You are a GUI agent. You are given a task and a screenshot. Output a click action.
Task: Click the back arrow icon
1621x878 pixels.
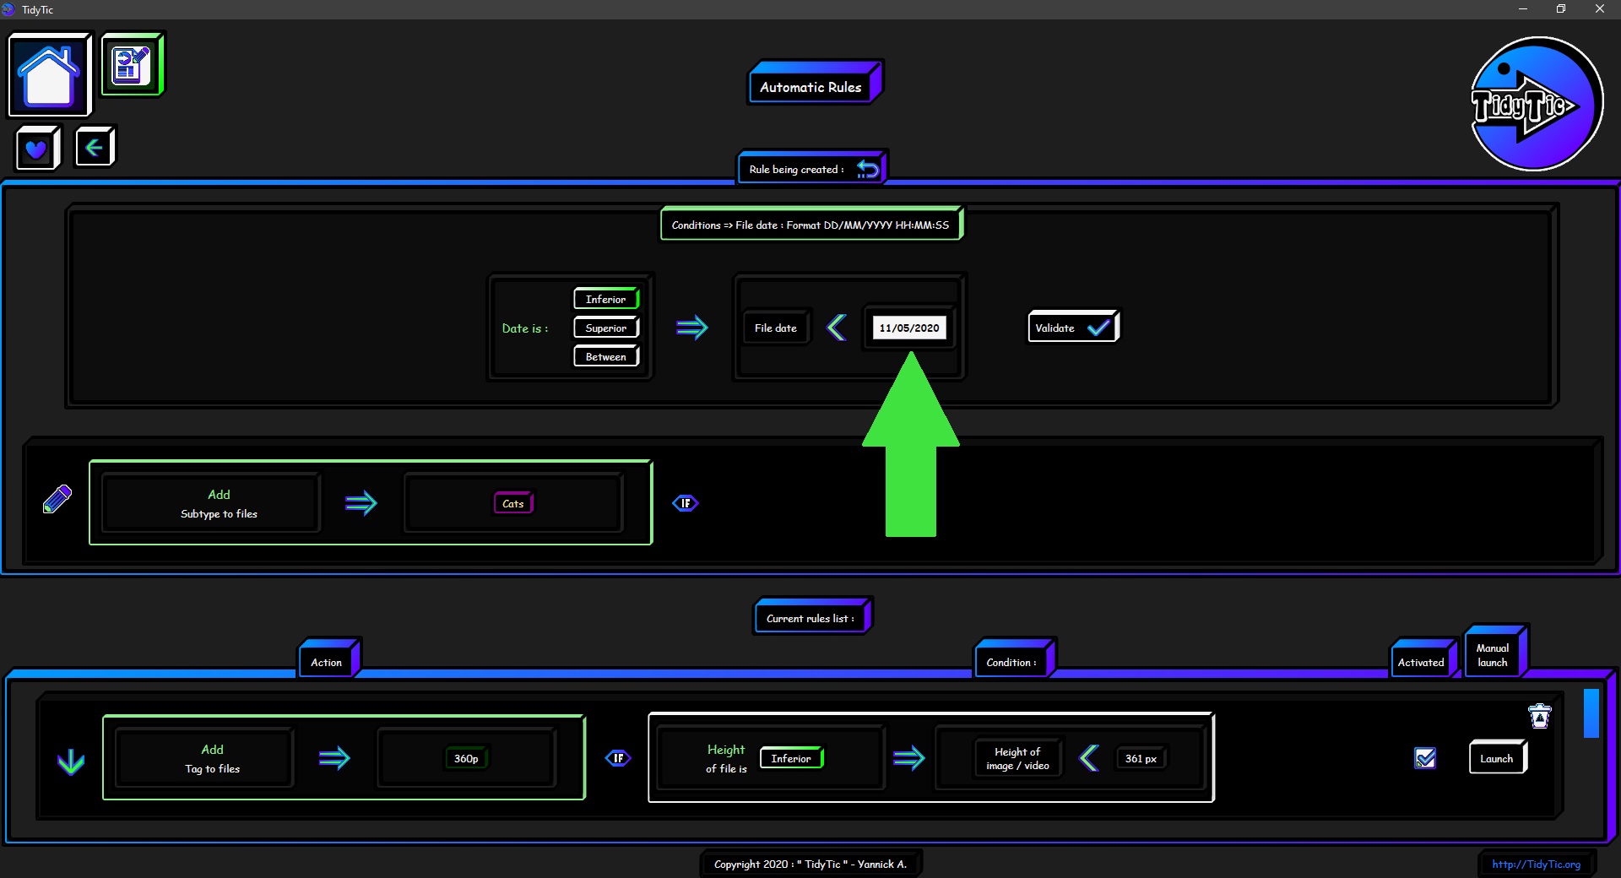[95, 148]
